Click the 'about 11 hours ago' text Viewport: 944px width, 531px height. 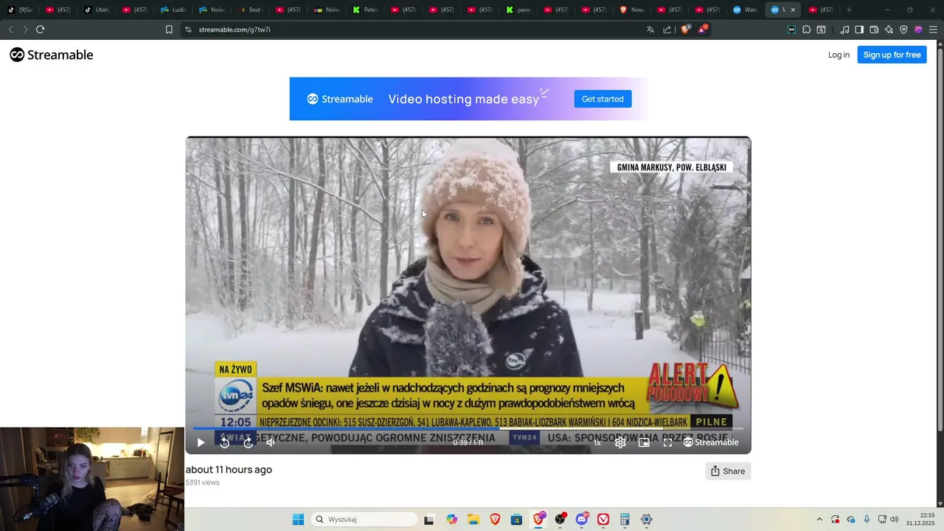click(x=229, y=470)
